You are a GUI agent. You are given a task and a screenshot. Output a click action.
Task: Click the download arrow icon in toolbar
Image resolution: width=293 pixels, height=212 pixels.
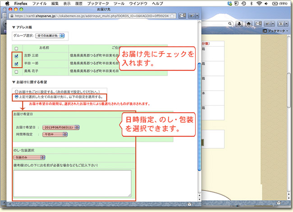(240, 23)
